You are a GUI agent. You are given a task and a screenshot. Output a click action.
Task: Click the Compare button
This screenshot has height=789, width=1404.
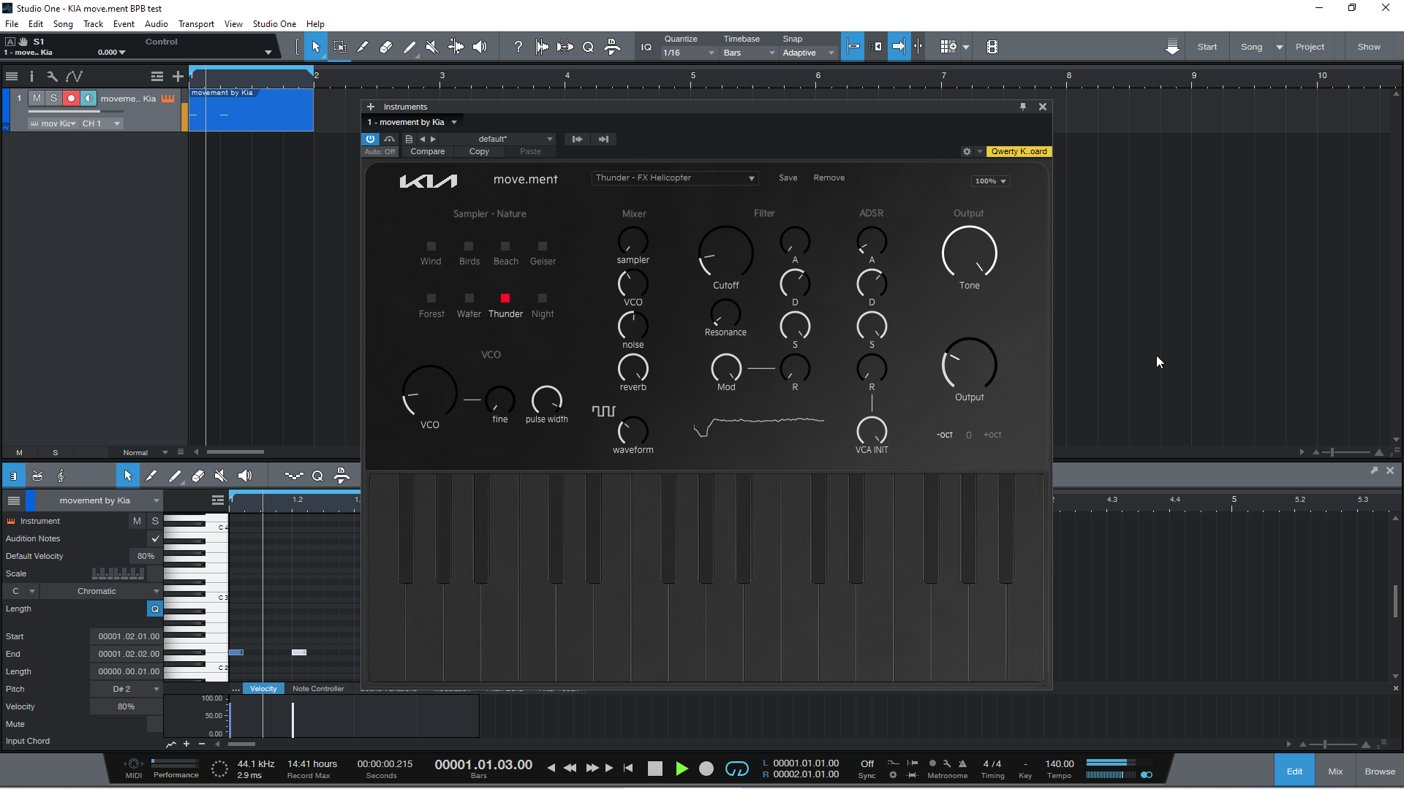(x=427, y=151)
